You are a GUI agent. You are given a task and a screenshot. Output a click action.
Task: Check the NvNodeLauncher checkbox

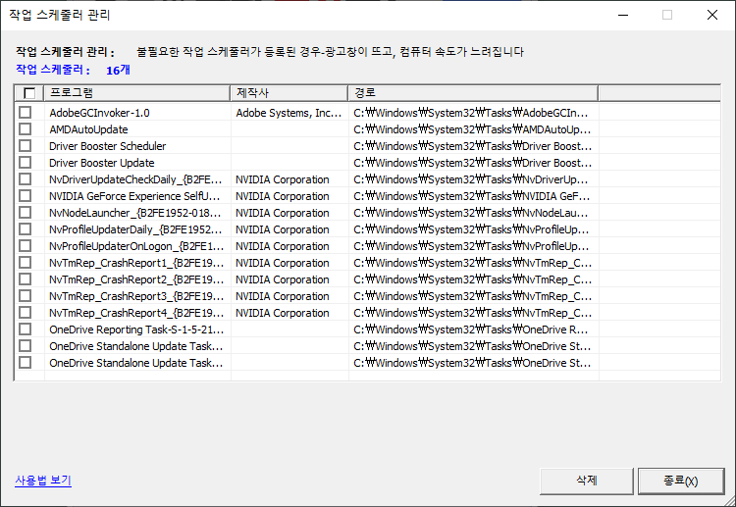pyautogui.click(x=26, y=213)
